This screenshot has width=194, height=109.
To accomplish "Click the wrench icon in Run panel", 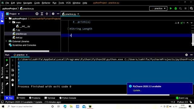I will coord(7,65).
